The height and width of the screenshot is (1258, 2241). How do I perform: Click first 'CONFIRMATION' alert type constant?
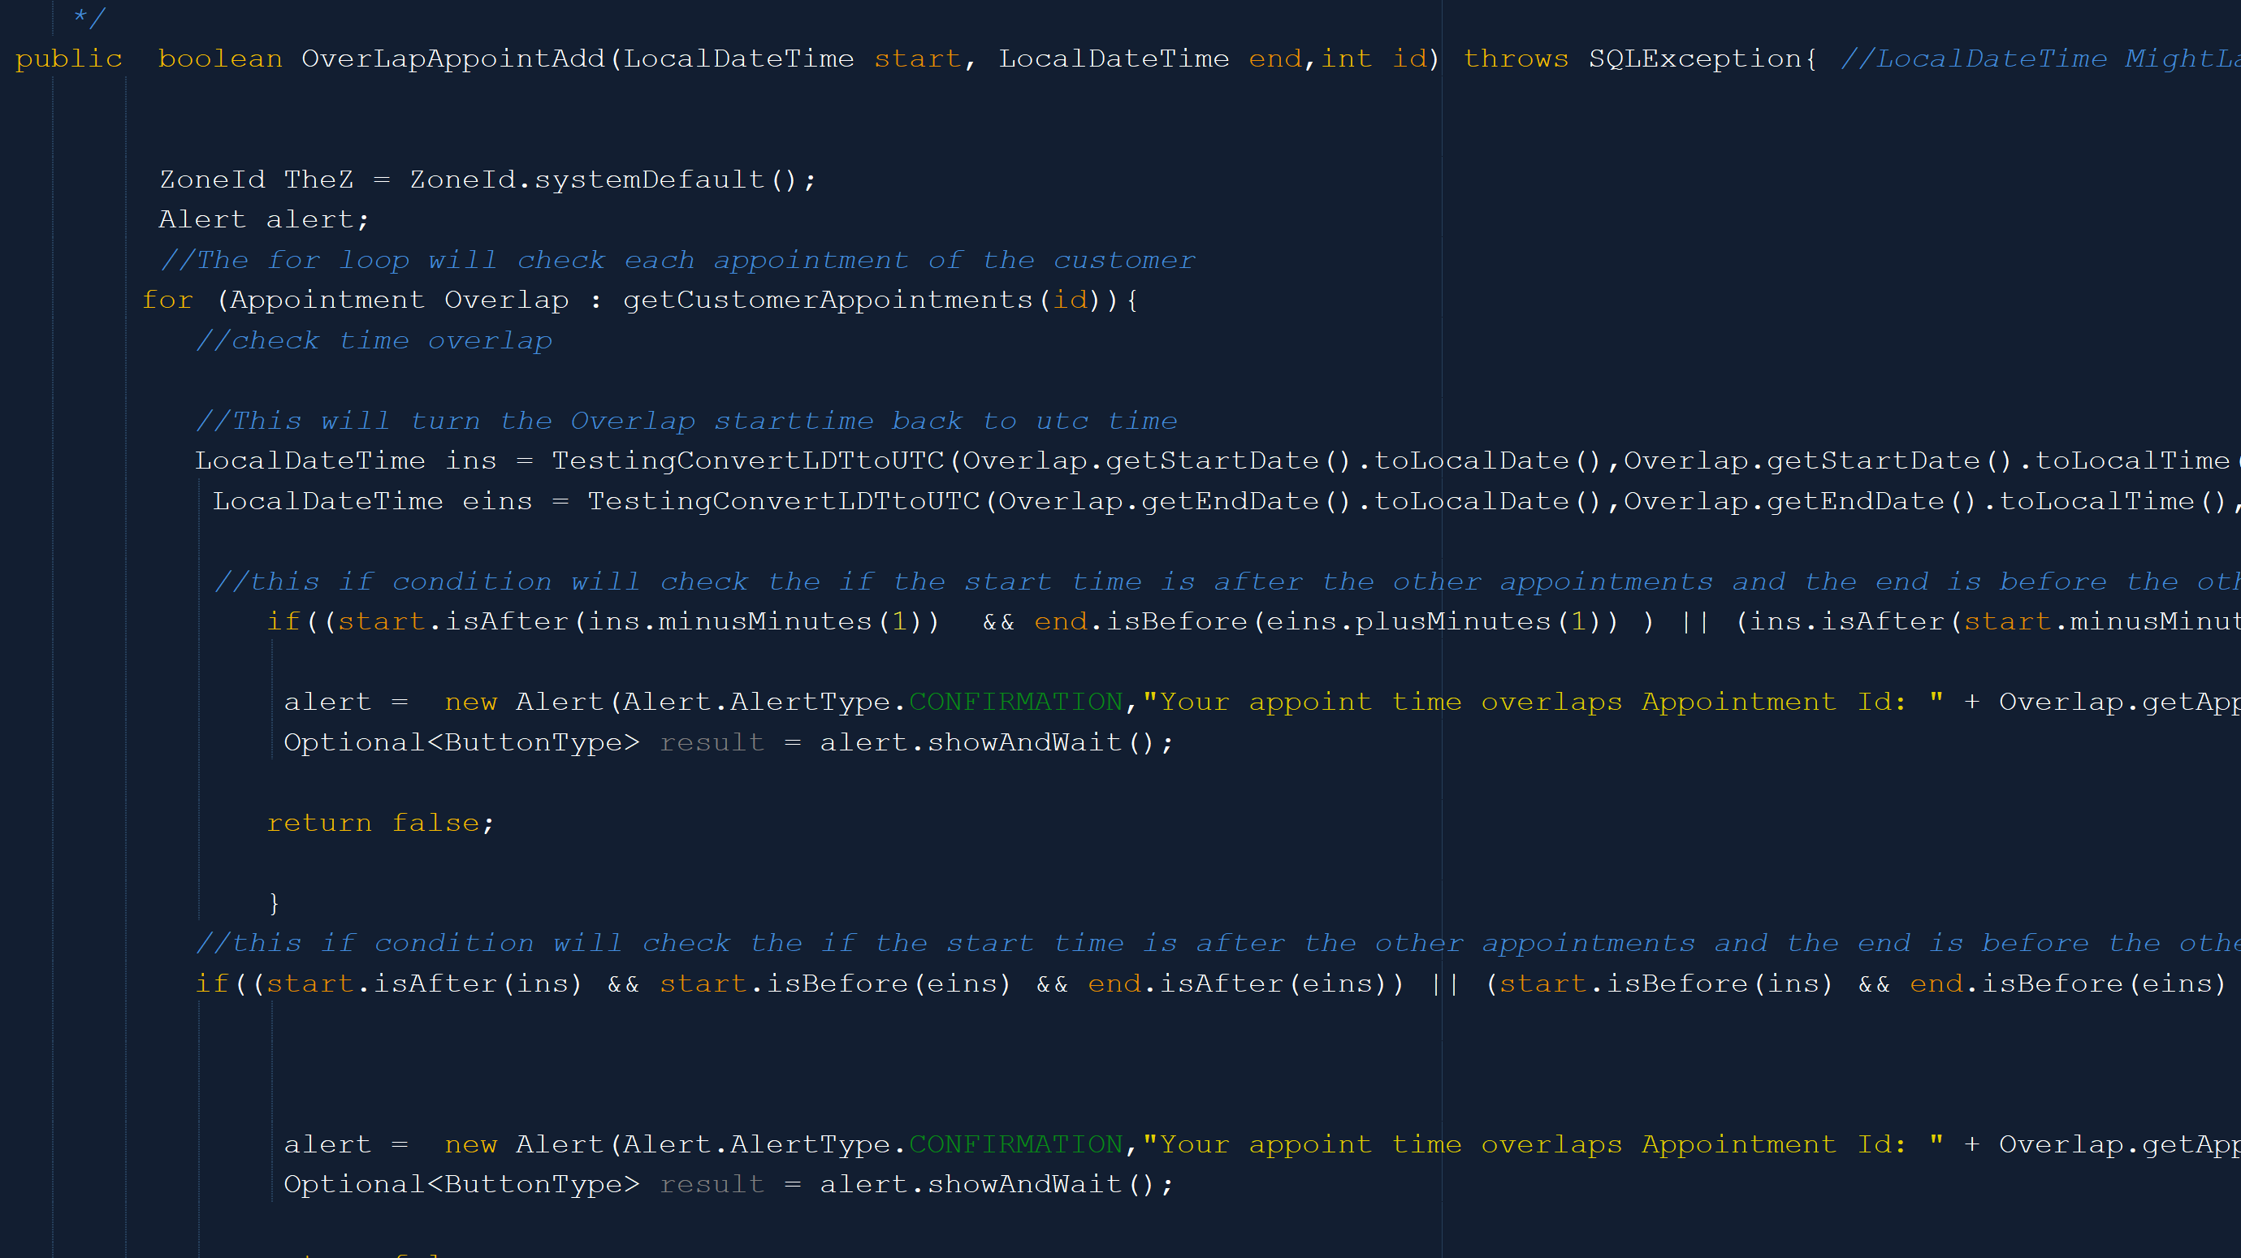(x=1016, y=702)
